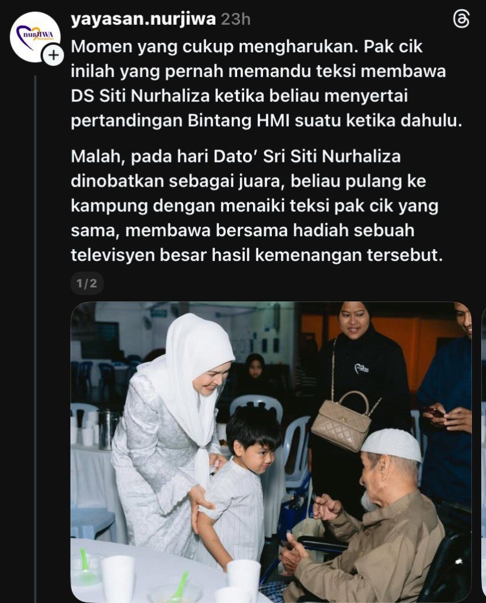Click the Threads logo icon

coord(461,19)
